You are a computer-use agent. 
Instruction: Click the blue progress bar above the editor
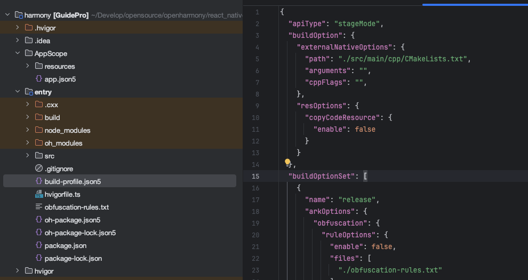point(475,5)
